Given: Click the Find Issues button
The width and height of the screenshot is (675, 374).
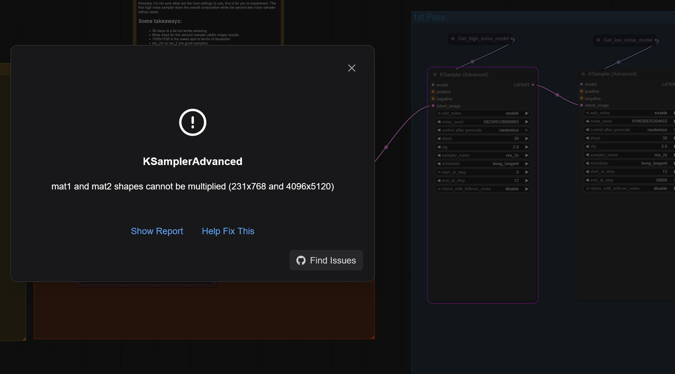Looking at the screenshot, I should coord(326,260).
